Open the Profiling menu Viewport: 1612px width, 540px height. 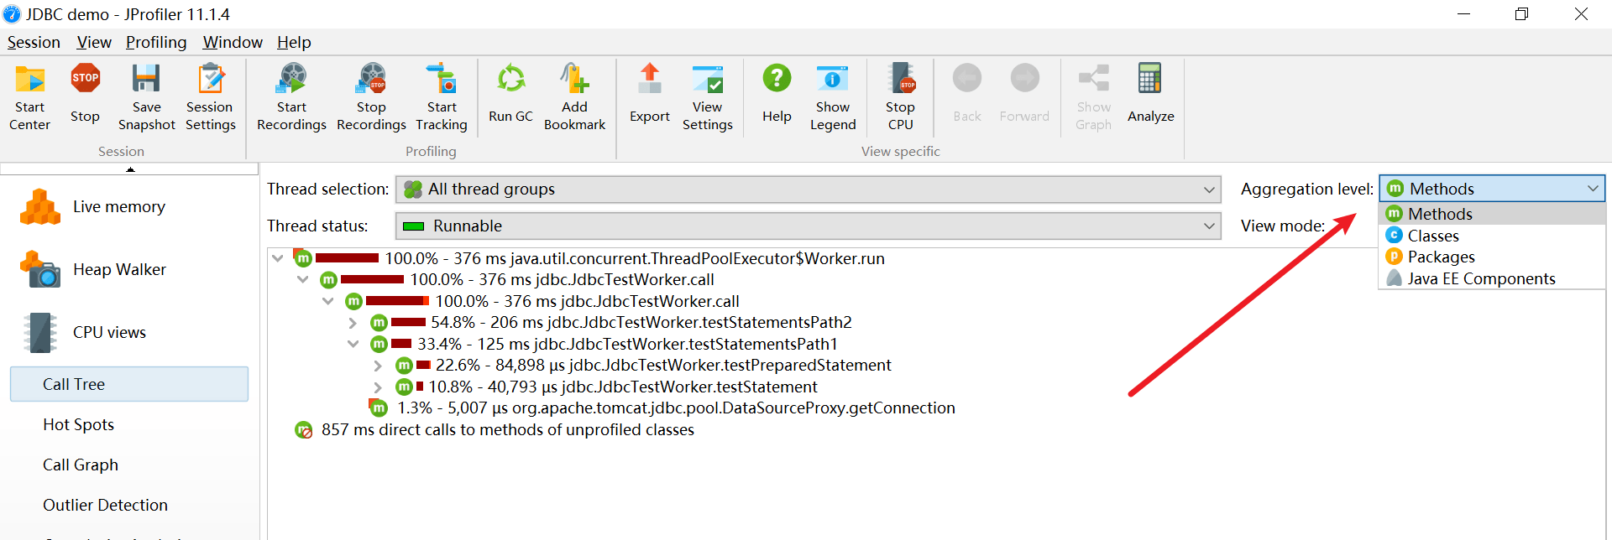[156, 43]
